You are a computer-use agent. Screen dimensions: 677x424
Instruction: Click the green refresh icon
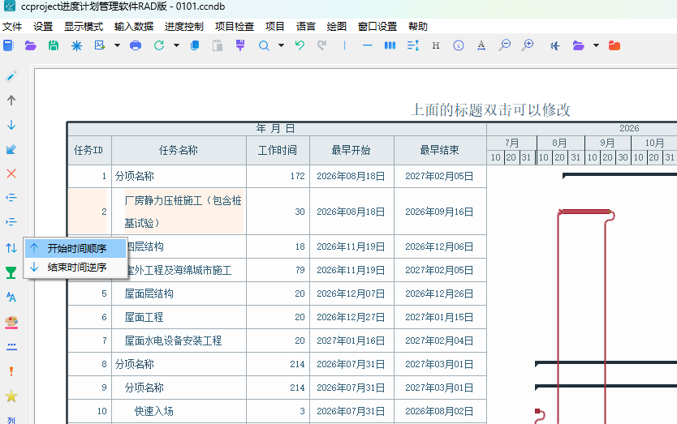click(x=159, y=45)
